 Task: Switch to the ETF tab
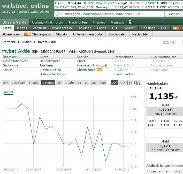(x=115, y=28)
